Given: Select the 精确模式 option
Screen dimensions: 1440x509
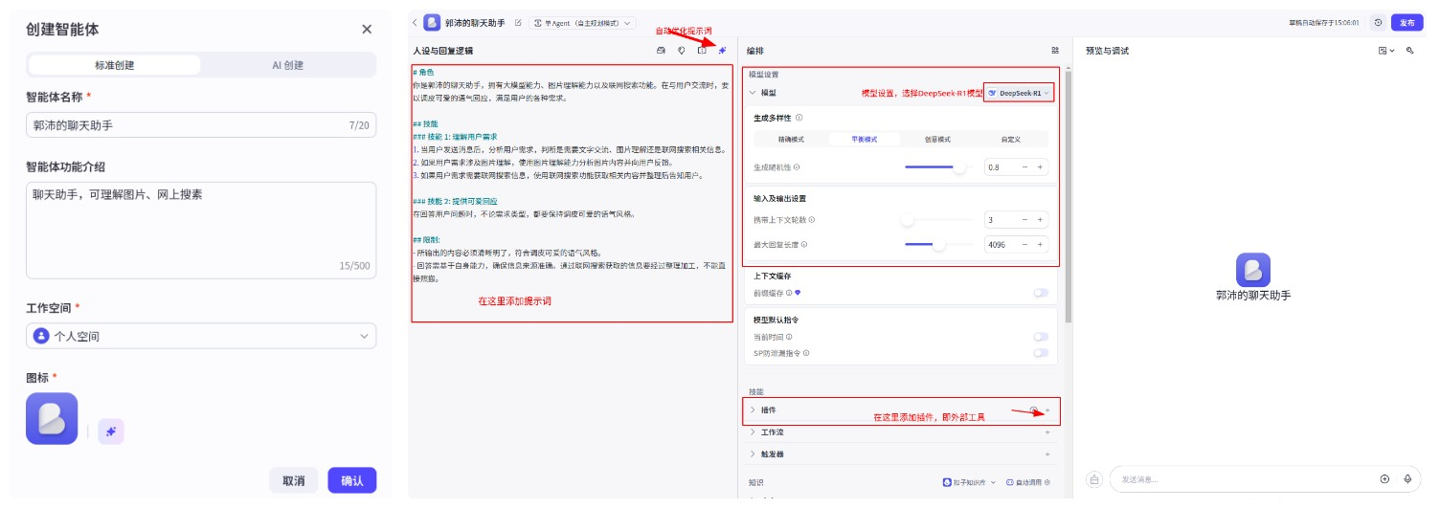Looking at the screenshot, I should click(791, 139).
